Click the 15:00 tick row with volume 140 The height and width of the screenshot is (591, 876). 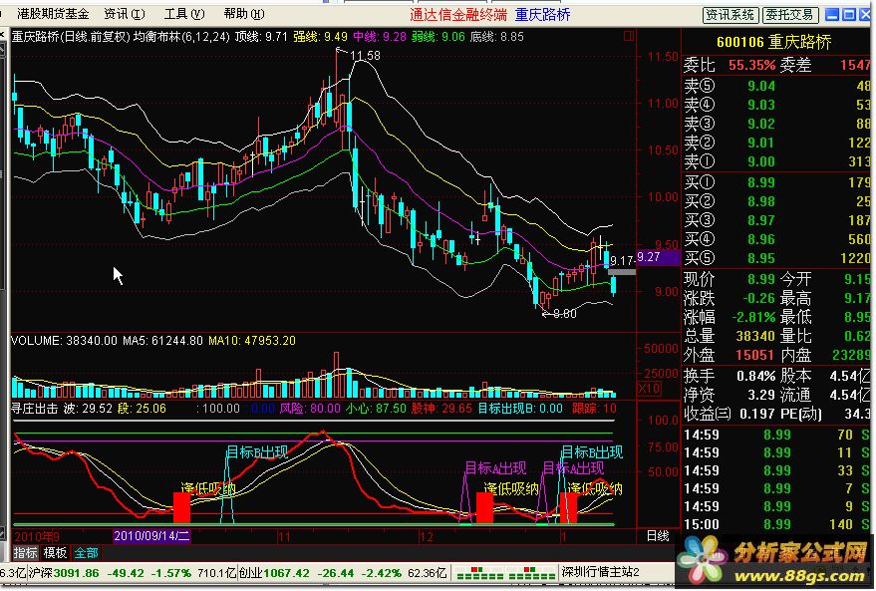[x=777, y=524]
